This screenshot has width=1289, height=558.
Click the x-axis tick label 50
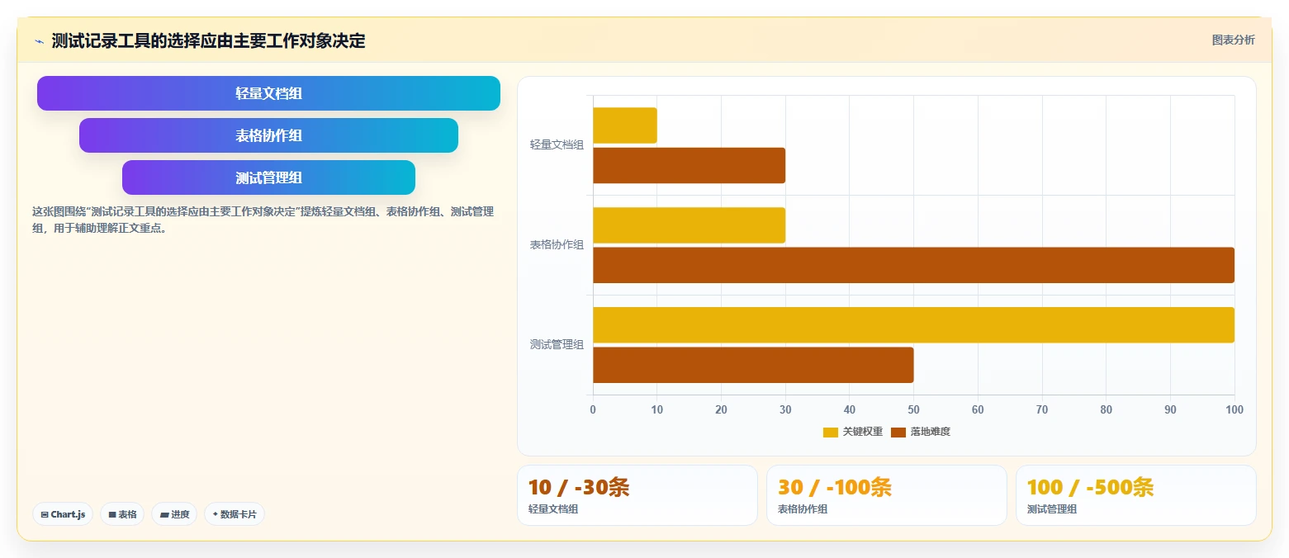click(x=913, y=409)
